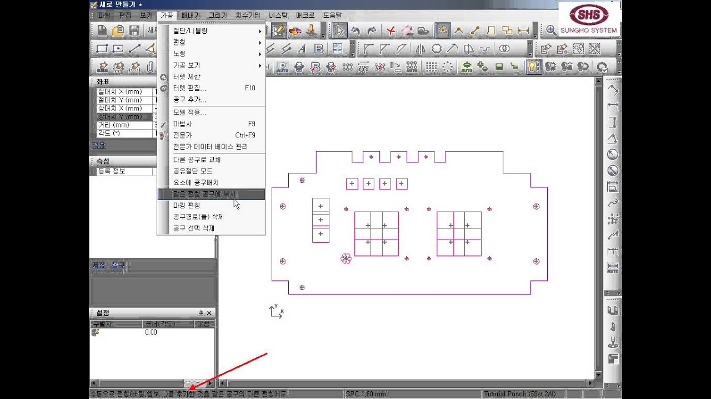Screen dimensions: 711x399
Task: Click the mirror geometry icon
Action: 420,49
